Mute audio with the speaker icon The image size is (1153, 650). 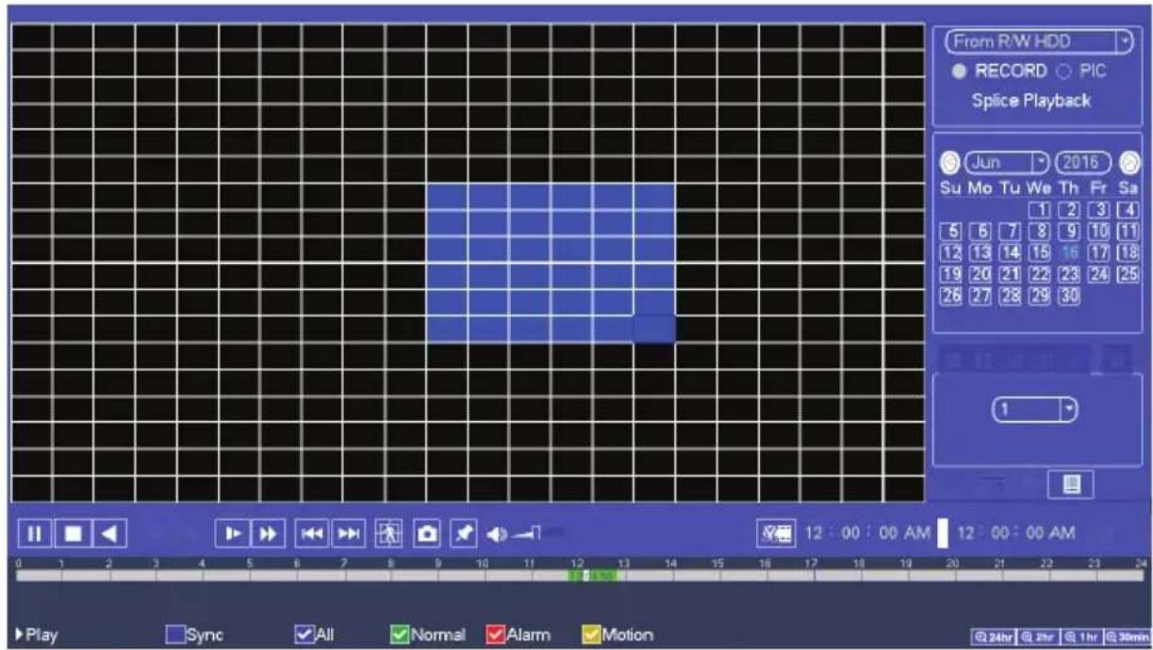tap(498, 534)
